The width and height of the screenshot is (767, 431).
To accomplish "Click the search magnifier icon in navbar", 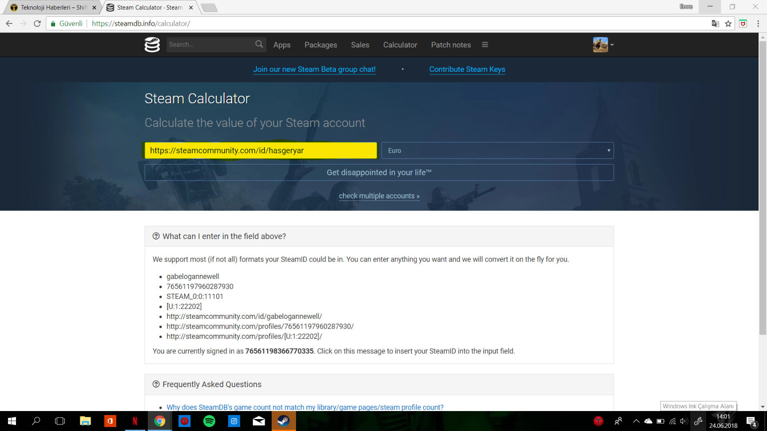I will (259, 44).
